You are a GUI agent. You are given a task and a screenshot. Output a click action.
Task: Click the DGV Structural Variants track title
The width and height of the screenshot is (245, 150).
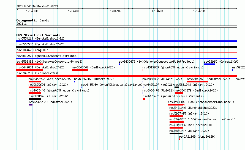click(39, 35)
